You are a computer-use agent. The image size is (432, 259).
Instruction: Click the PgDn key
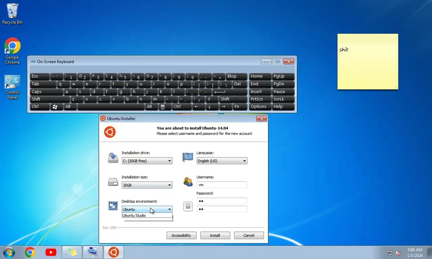(x=283, y=84)
